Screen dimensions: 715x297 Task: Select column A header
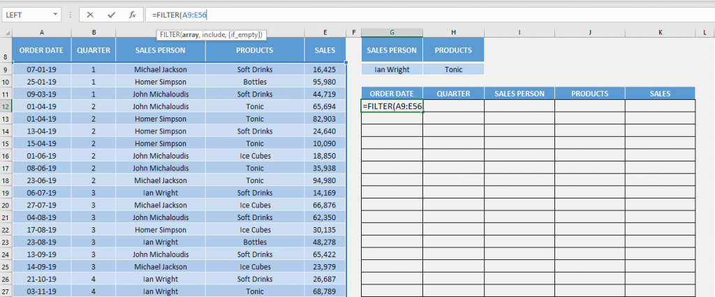pyautogui.click(x=42, y=32)
